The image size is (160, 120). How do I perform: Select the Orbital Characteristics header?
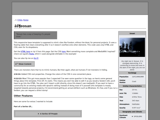point(132,86)
